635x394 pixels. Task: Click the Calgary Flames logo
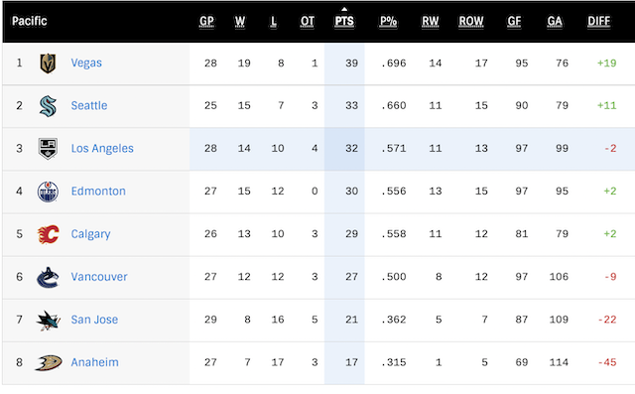tap(49, 234)
